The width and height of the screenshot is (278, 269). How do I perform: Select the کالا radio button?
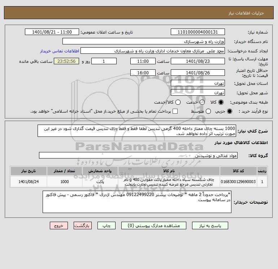[x=221, y=102]
